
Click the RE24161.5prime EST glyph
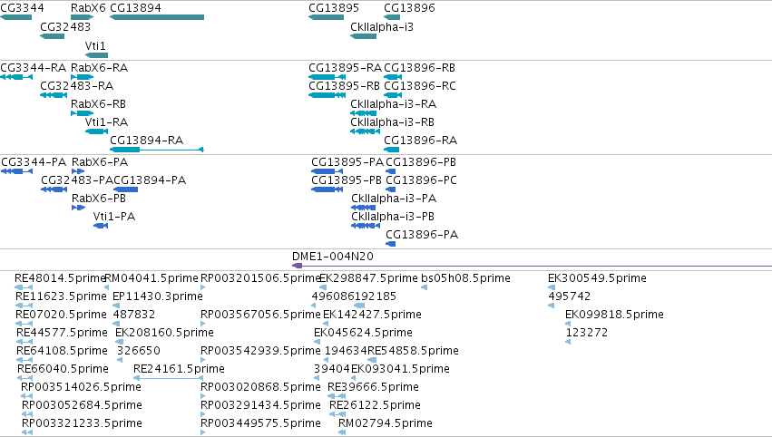coord(169,378)
